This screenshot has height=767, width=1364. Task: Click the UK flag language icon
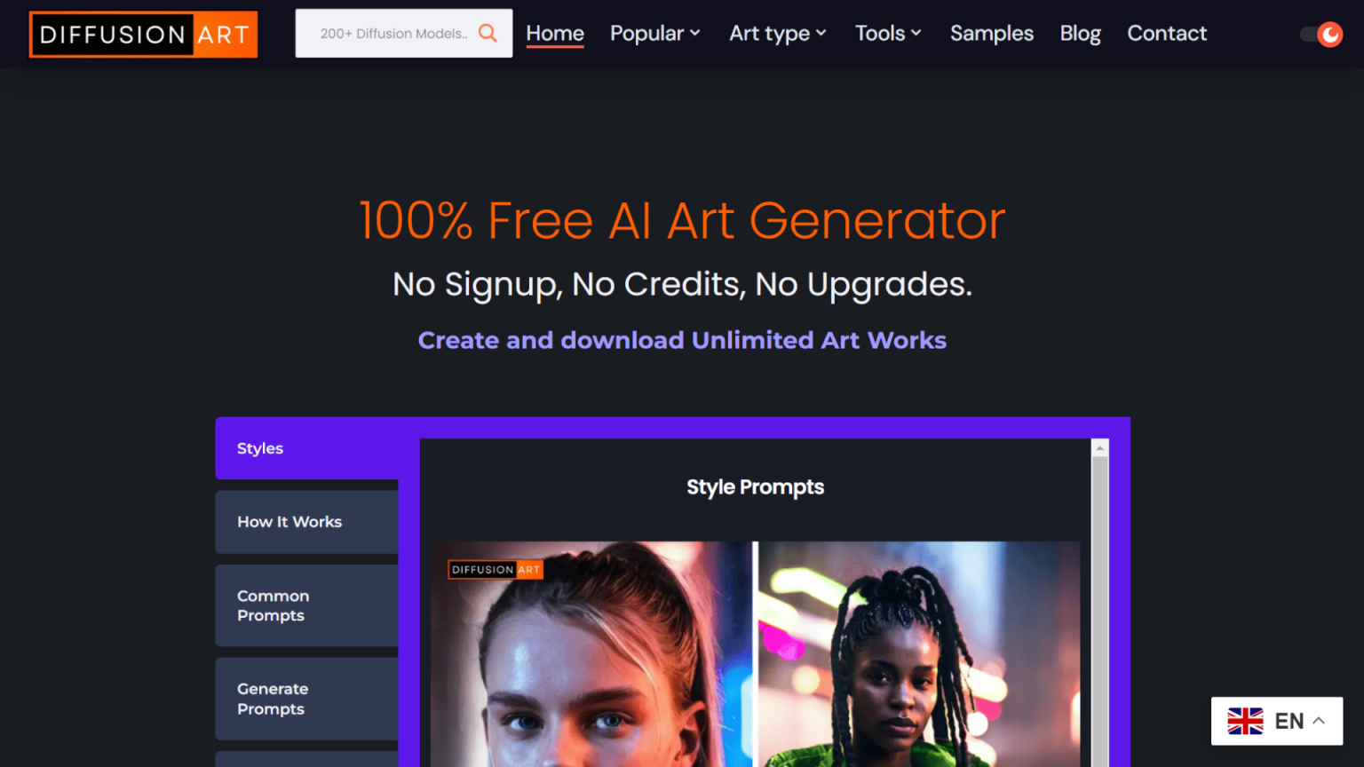pos(1245,721)
